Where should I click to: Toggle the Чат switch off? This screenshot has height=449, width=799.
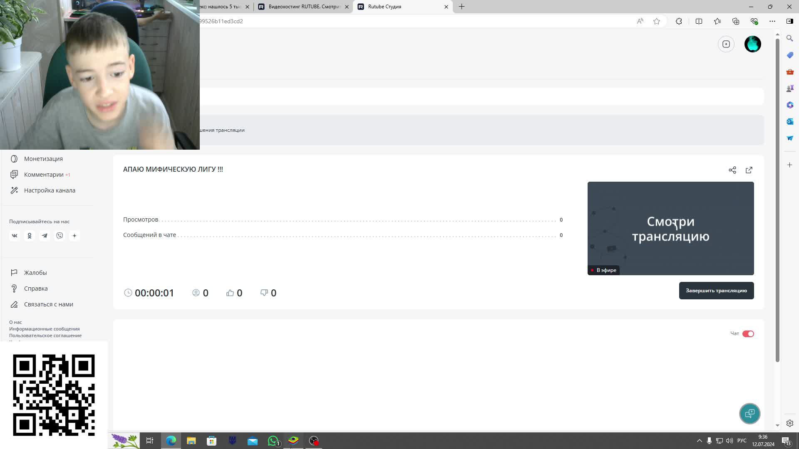tap(748, 334)
